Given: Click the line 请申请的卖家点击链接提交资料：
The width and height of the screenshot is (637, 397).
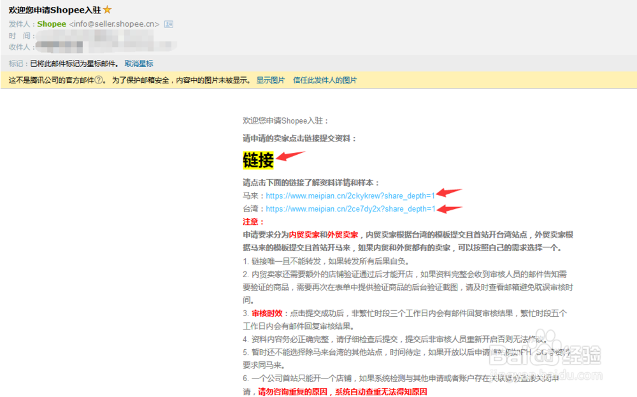Looking at the screenshot, I should point(300,138).
